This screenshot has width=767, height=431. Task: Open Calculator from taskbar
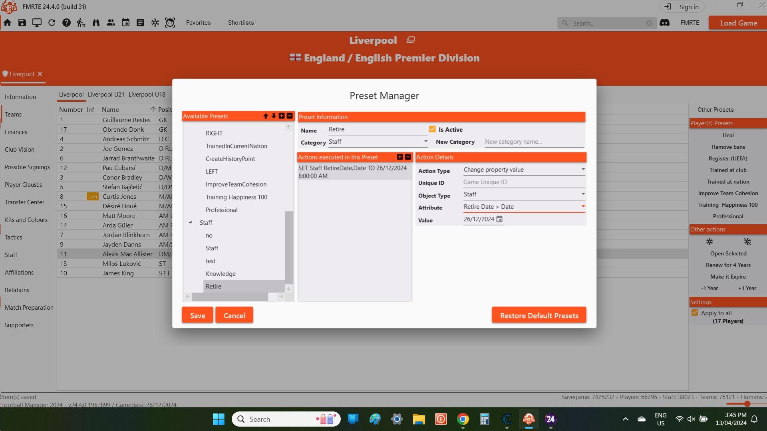tap(485, 419)
